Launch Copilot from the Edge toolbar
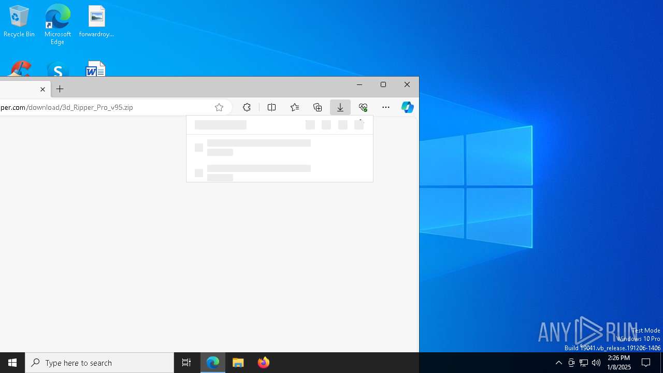Viewport: 663px width, 373px height. (x=408, y=107)
